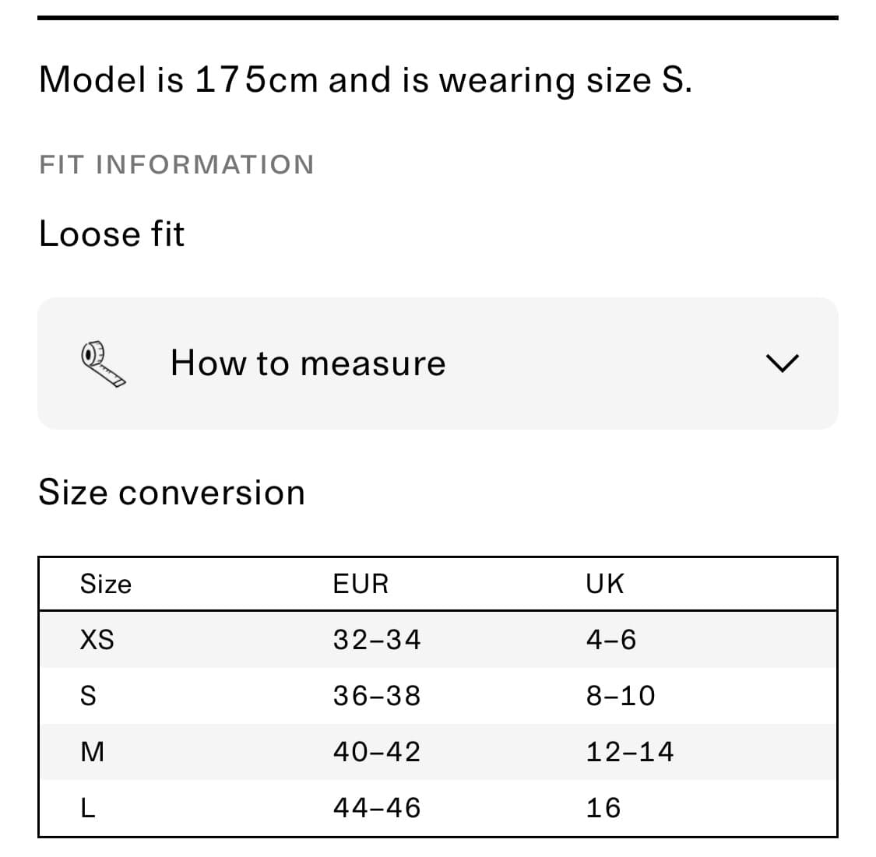Click the L size row label
This screenshot has height=857, width=876.
88,808
